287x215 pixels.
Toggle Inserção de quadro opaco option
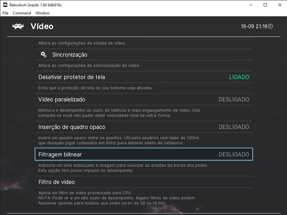coord(144,127)
